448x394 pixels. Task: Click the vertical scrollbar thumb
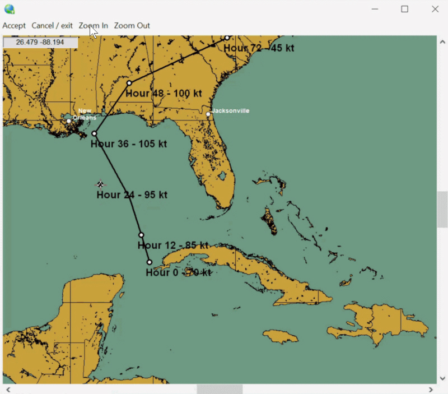pos(442,209)
